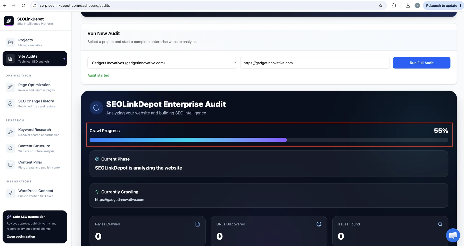Click the Crawl Progress bar
This screenshot has height=246, width=464.
269,140
